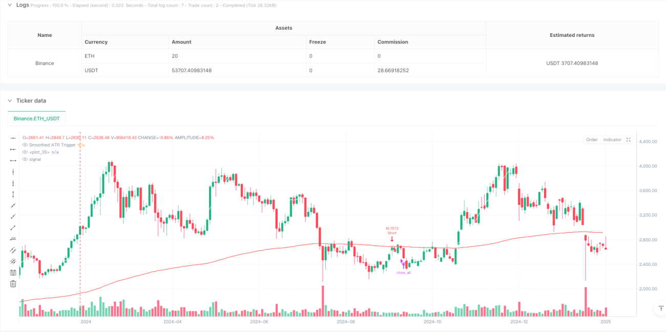Open the Indicator menu
Image resolution: width=666 pixels, height=332 pixels.
click(x=612, y=139)
